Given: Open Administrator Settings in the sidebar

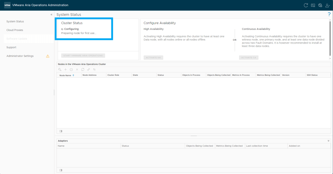Looking at the screenshot, I should pos(20,56).
